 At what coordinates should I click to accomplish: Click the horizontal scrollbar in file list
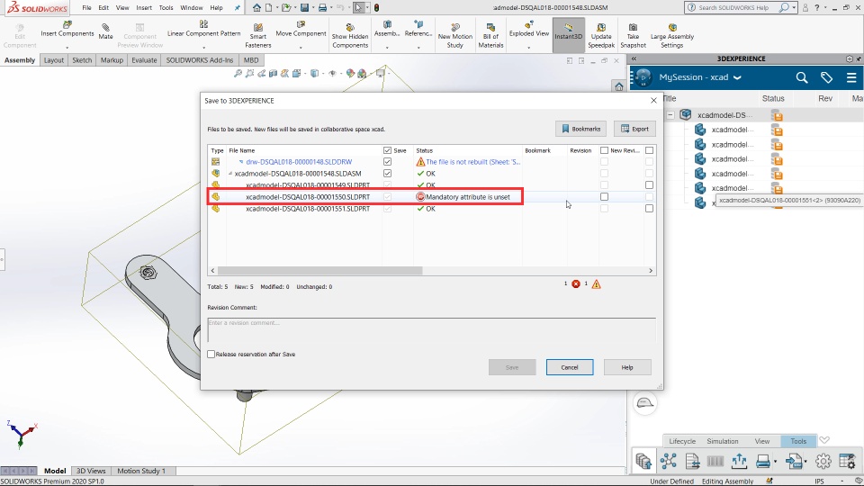(320, 271)
